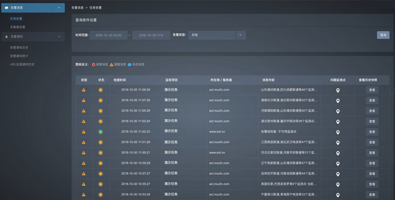
Task: Open 采集器告警 in the sidebar
Action: [18, 27]
